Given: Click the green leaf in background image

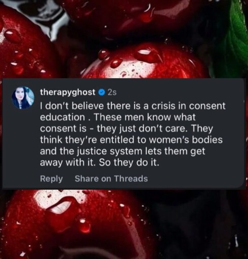Looking at the screenshot, I should (234, 39).
